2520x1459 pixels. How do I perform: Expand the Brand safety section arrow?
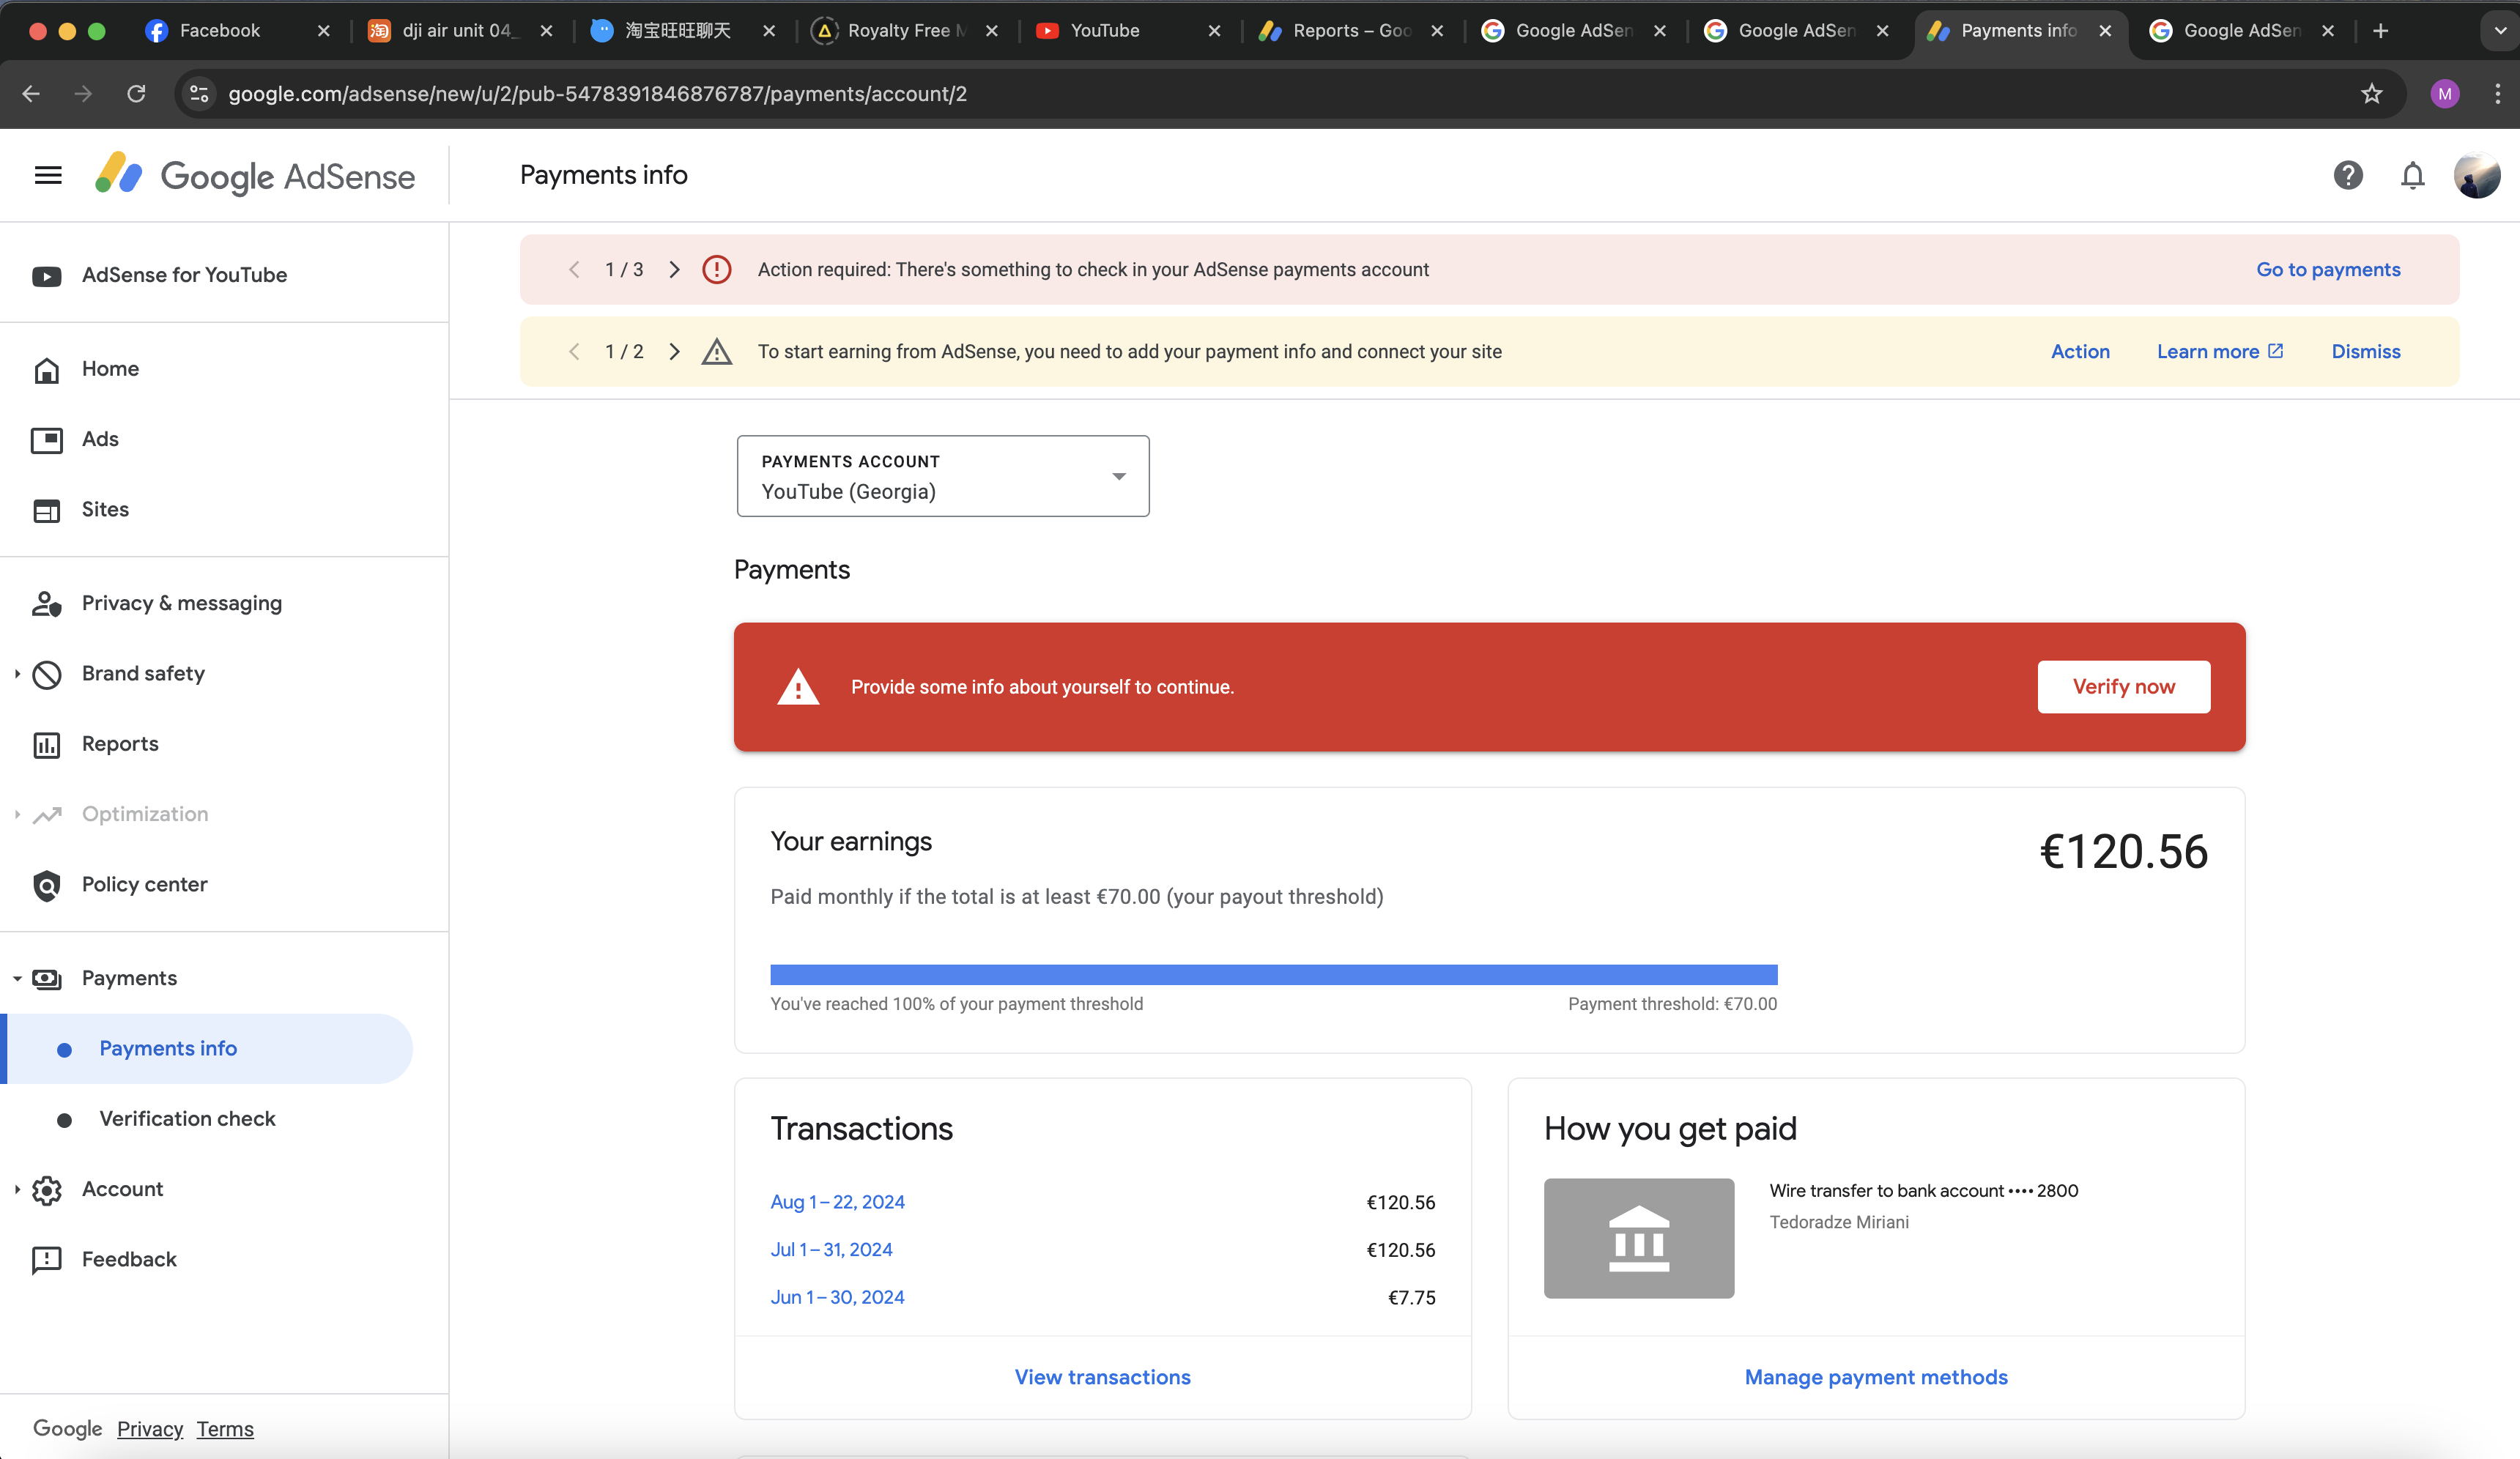pyautogui.click(x=17, y=674)
